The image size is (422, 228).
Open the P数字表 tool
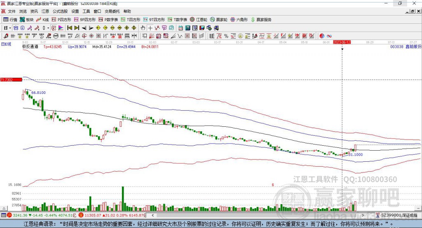[x=108, y=20]
